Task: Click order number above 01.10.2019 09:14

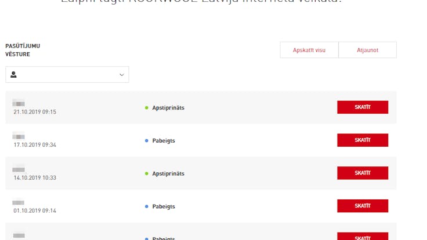Action: pos(18,202)
